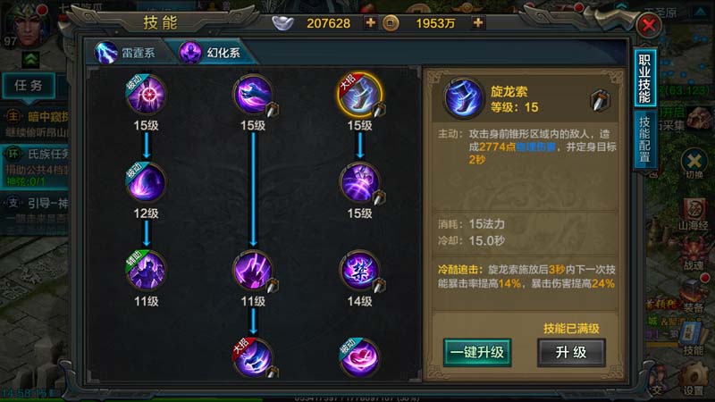Add silver ingots with plus button
Image resolution: width=715 pixels, height=402 pixels.
(370, 23)
